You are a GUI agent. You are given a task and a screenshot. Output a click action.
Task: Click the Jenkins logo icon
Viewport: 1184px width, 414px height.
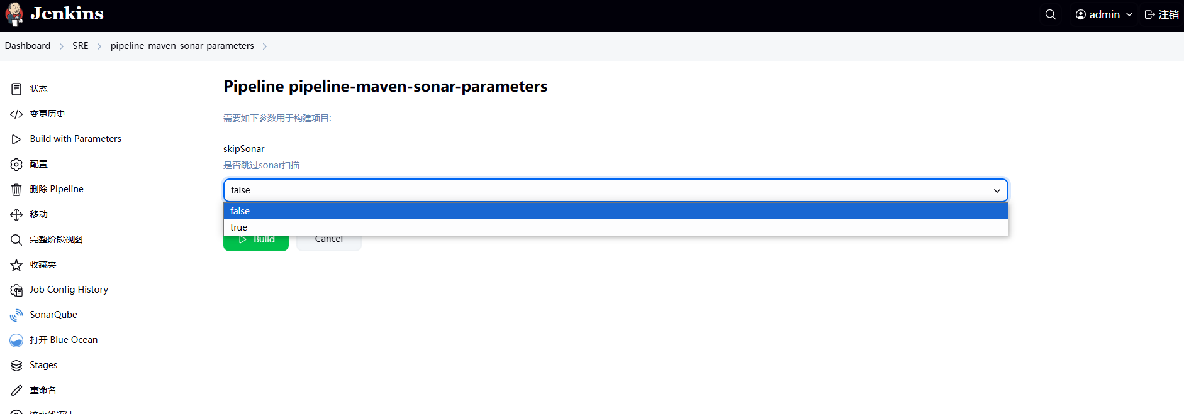pyautogui.click(x=14, y=14)
